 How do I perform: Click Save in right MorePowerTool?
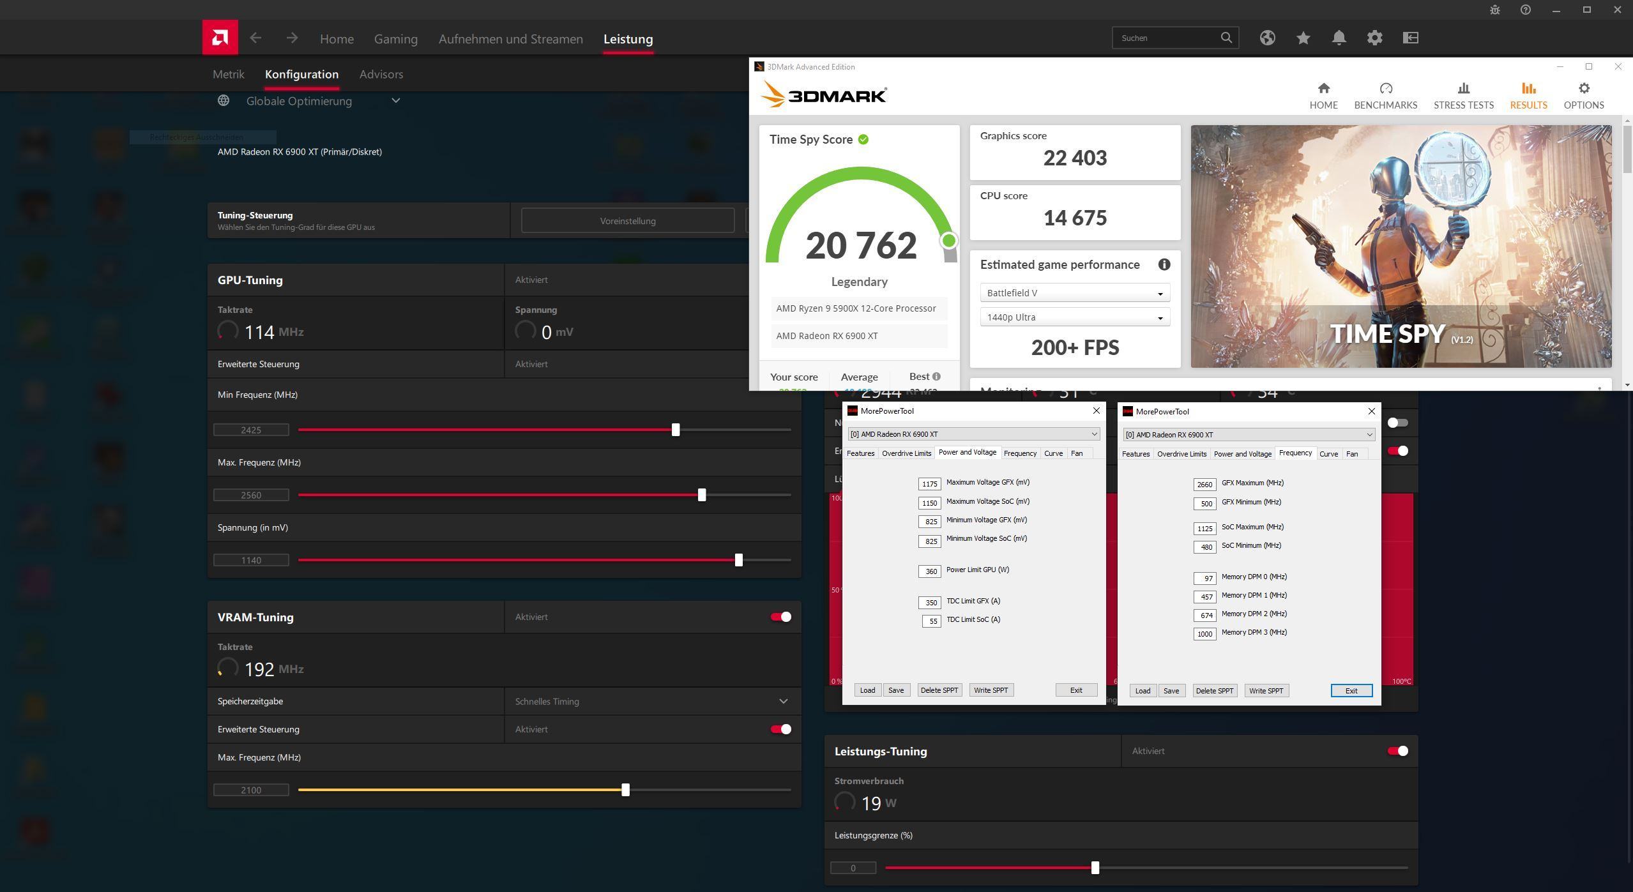click(1171, 691)
